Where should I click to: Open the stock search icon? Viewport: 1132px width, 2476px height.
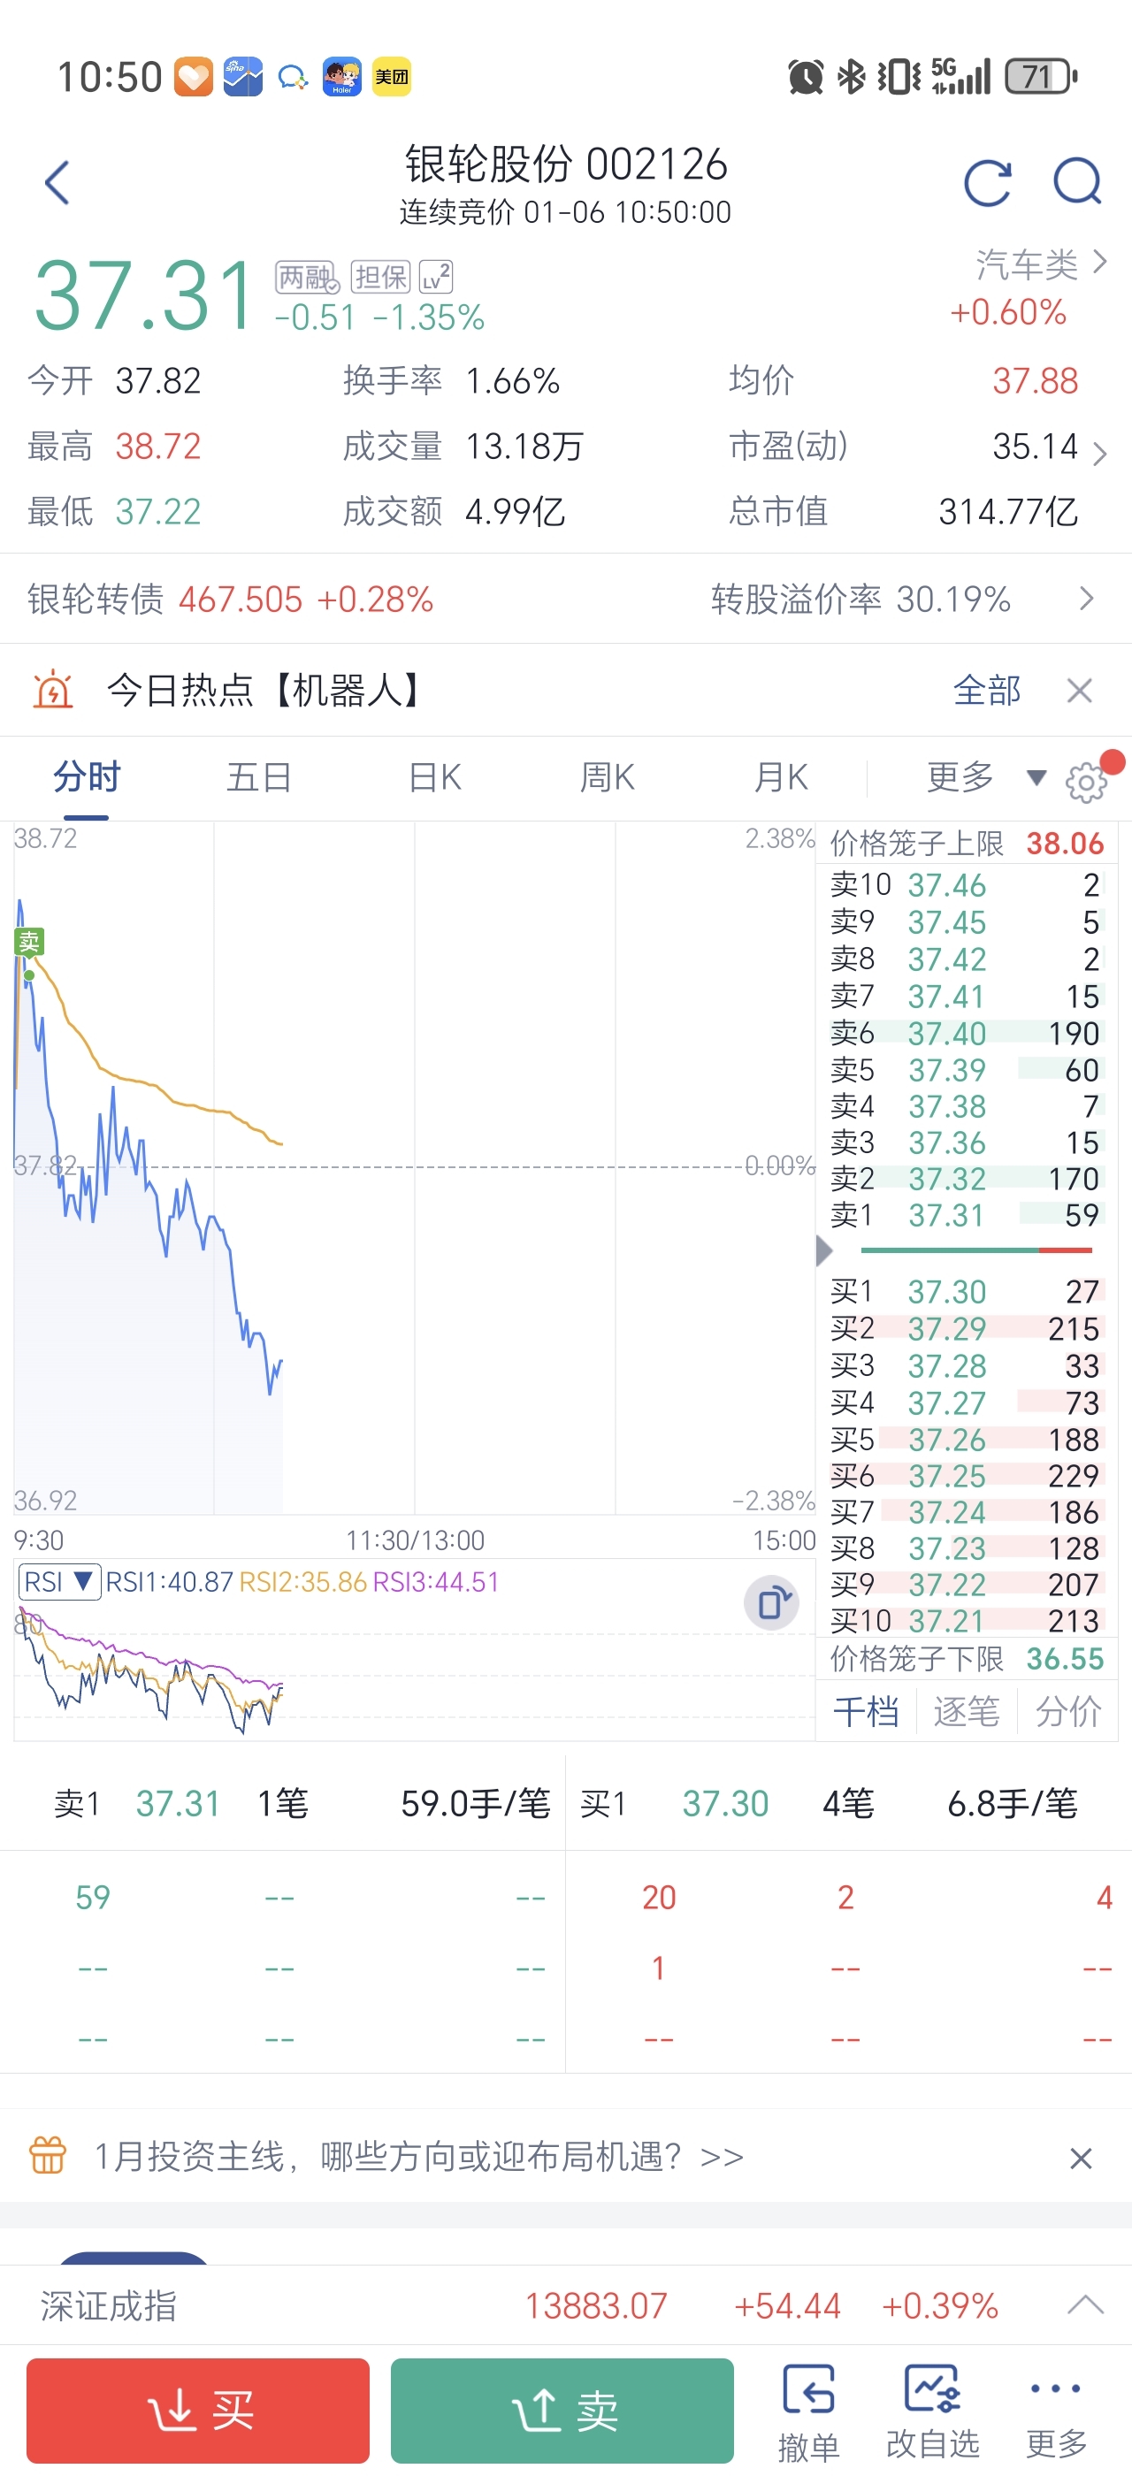[1077, 183]
